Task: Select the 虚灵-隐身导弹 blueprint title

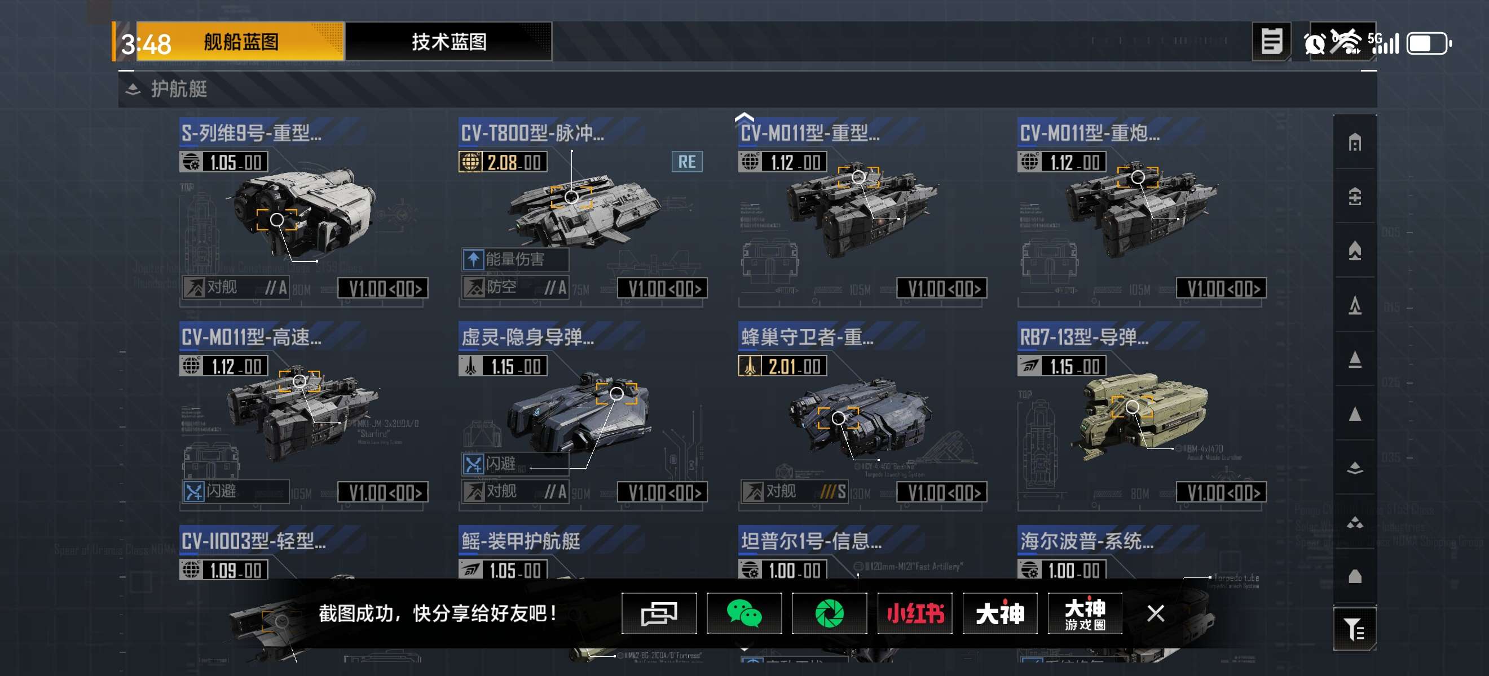Action: pyautogui.click(x=527, y=336)
